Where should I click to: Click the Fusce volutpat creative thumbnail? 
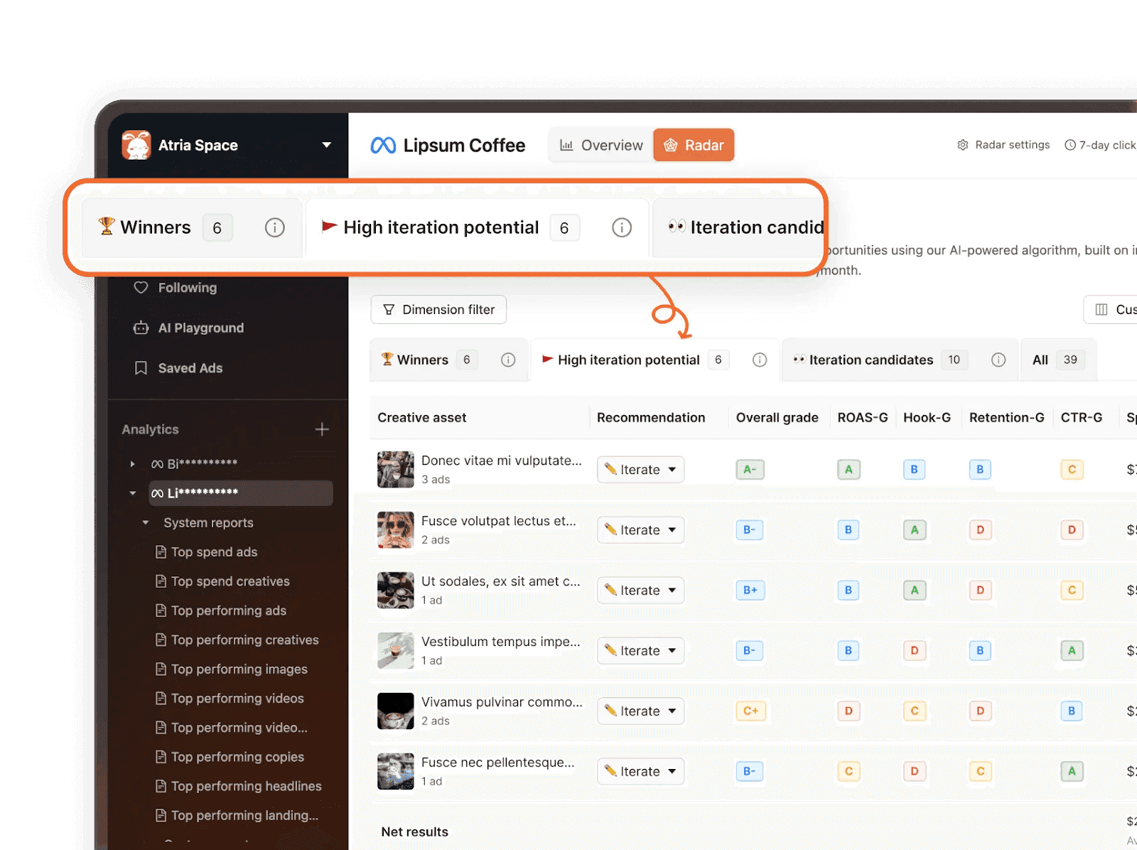pos(396,529)
